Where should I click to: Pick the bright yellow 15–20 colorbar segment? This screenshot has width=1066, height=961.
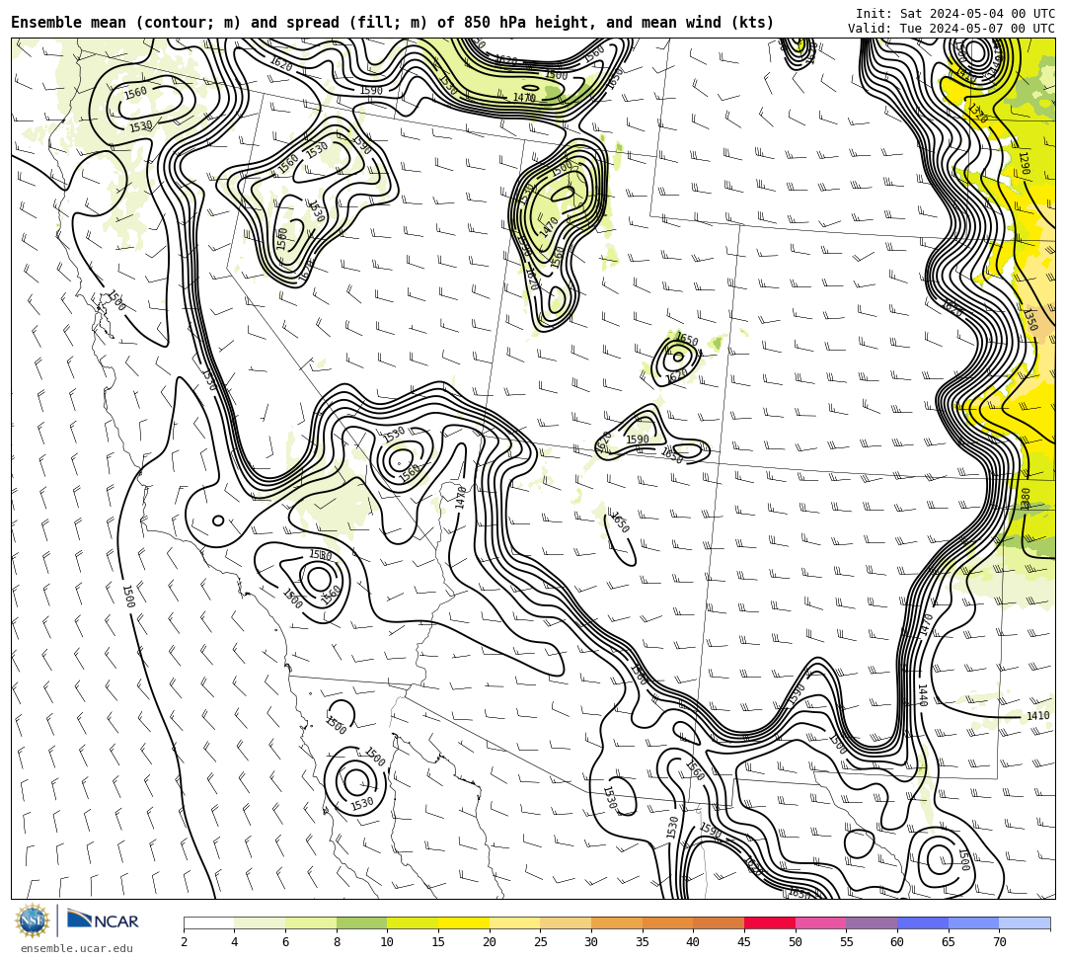coord(464,922)
